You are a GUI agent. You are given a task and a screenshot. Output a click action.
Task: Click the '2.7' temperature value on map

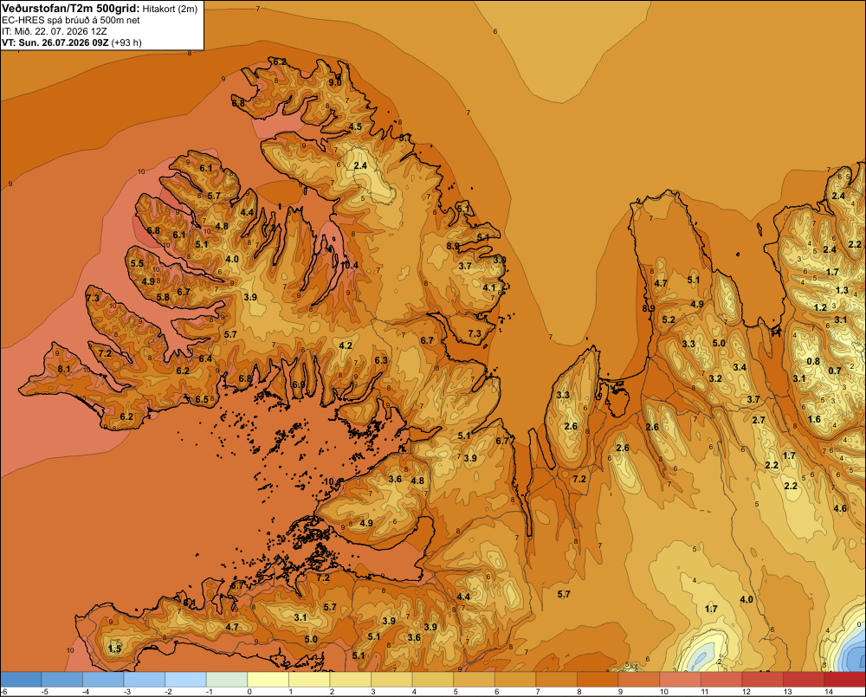759,420
